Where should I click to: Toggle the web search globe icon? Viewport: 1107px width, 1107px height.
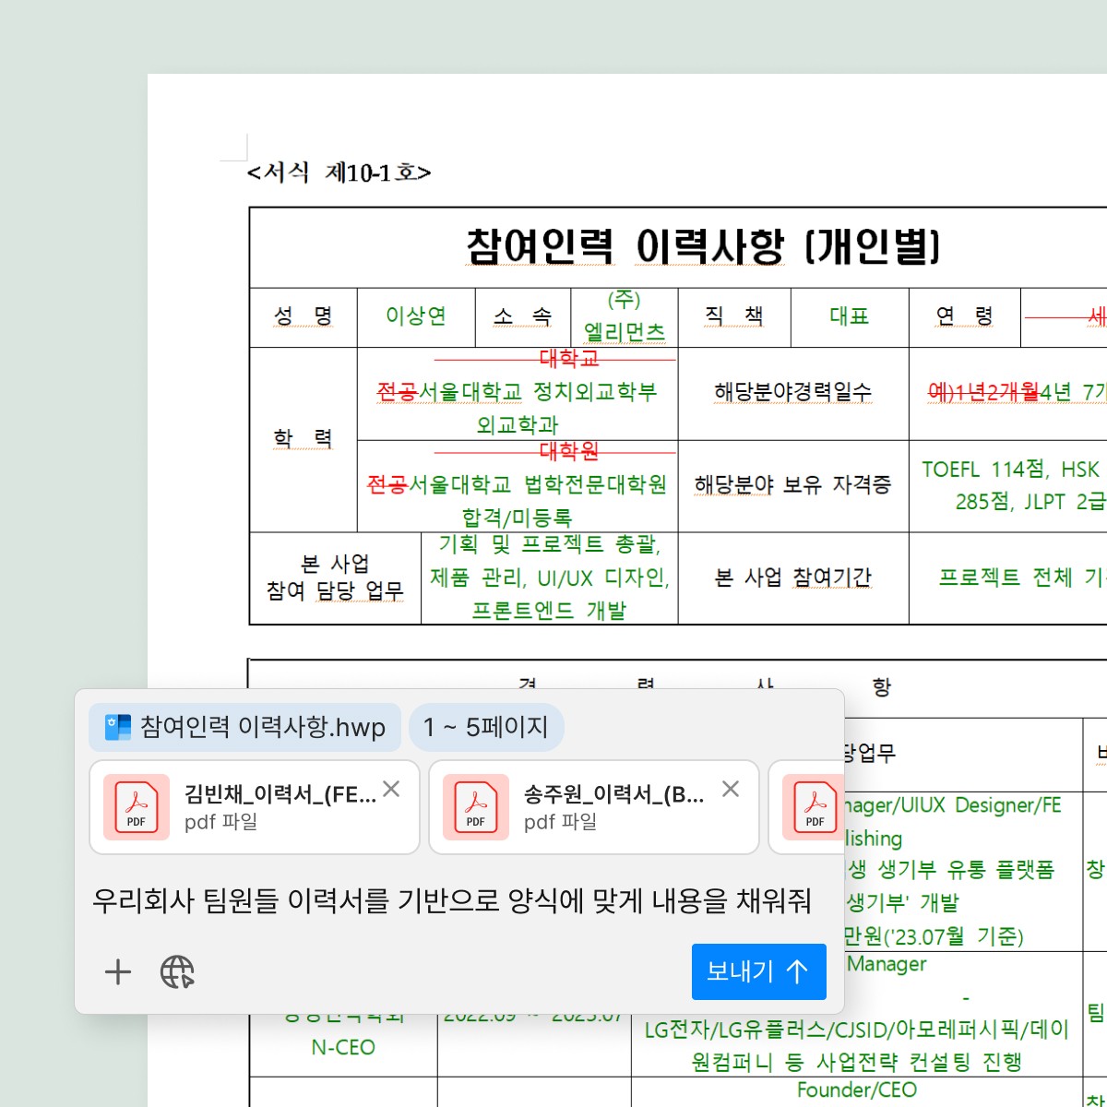(177, 971)
